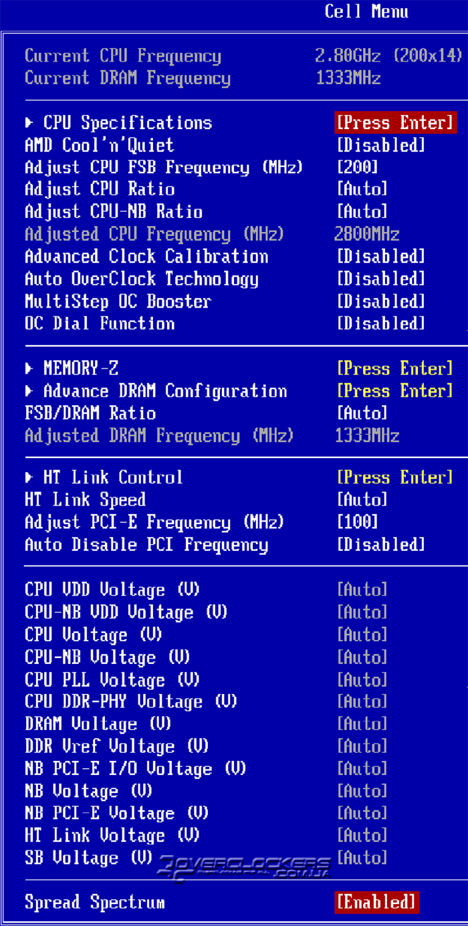Toggle Auto Disable PCI Frequency value
The image size is (468, 926).
pyautogui.click(x=381, y=545)
